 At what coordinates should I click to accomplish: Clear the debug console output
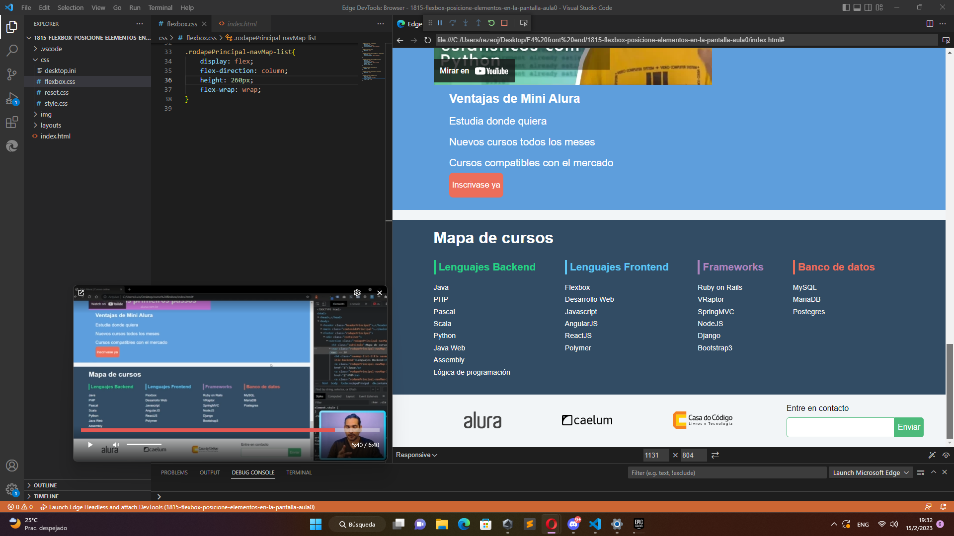pos(921,472)
